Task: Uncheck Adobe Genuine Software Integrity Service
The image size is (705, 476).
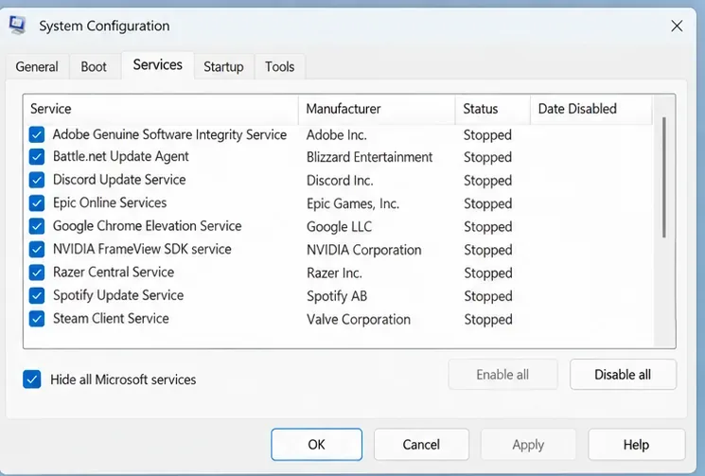Action: [x=37, y=134]
